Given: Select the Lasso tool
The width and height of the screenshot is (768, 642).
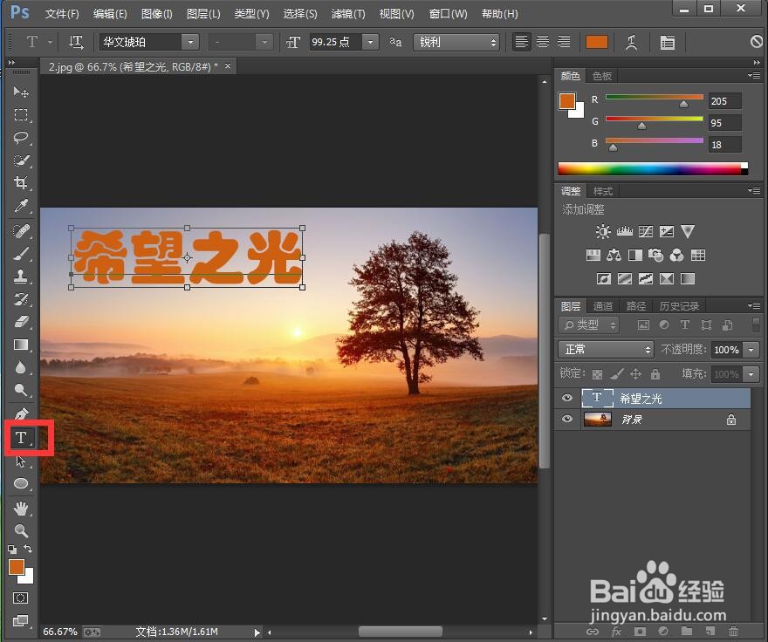Looking at the screenshot, I should coord(21,138).
